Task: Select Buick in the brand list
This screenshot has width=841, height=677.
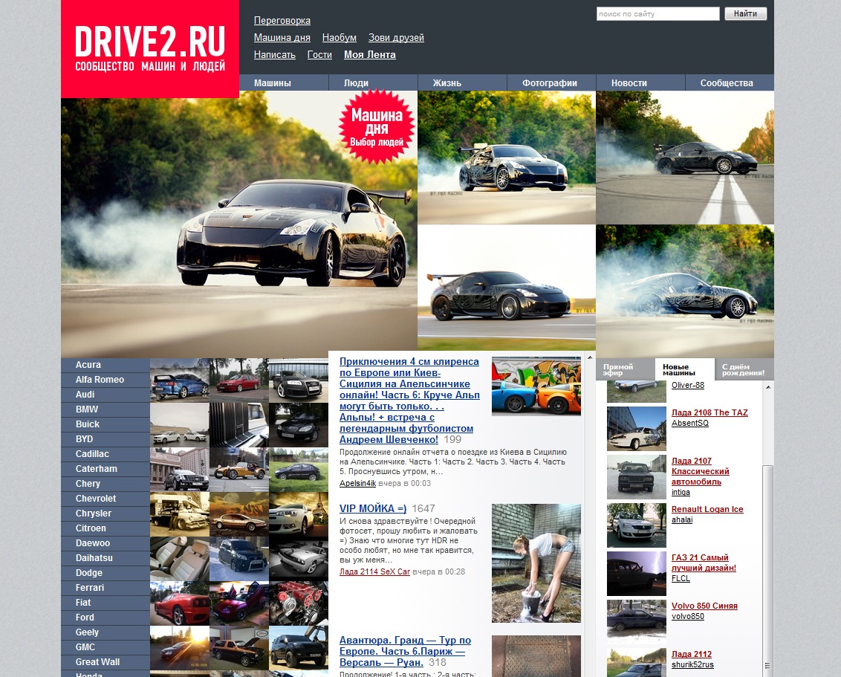Action: point(105,424)
